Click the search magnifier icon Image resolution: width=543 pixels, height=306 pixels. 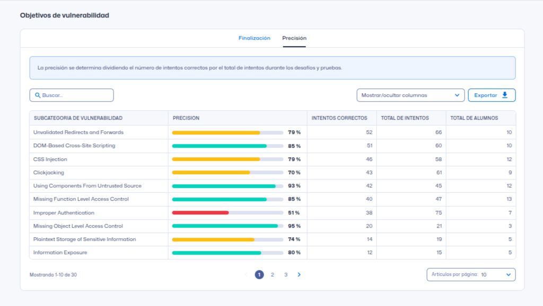[x=38, y=95]
